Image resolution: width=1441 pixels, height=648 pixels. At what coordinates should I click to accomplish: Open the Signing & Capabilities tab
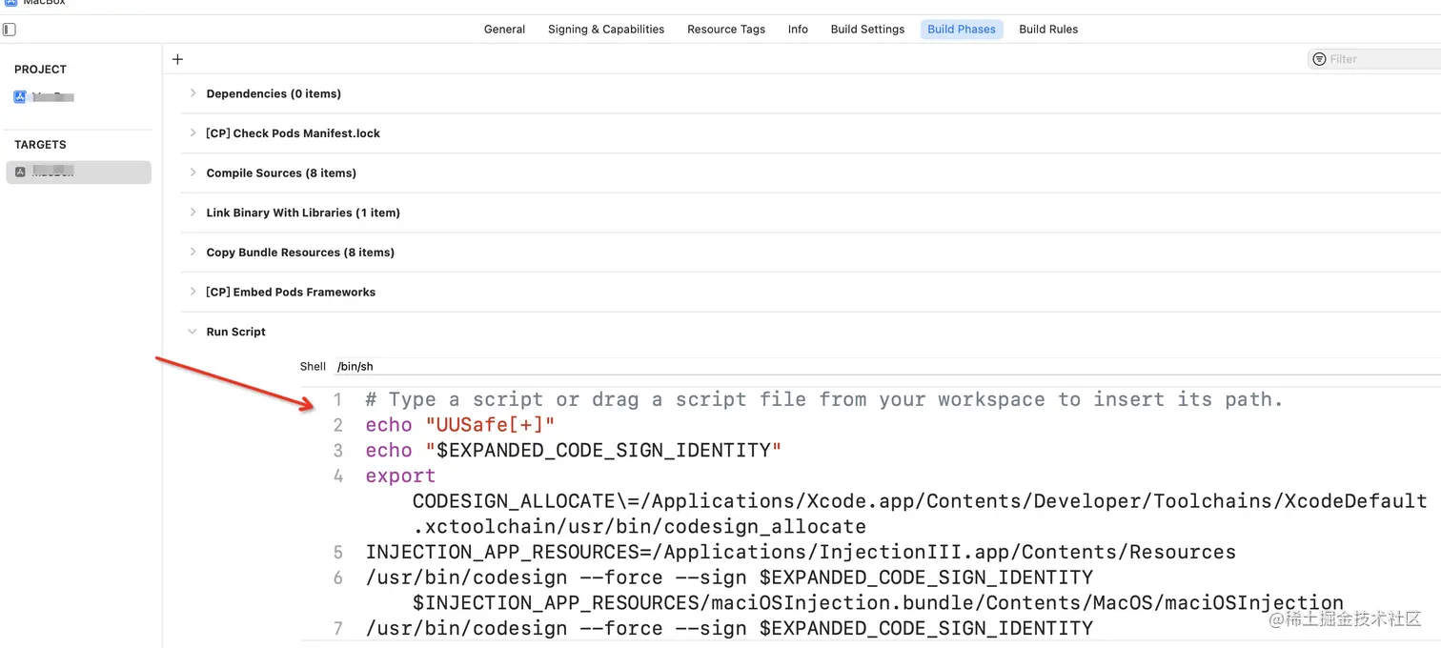[x=606, y=30]
